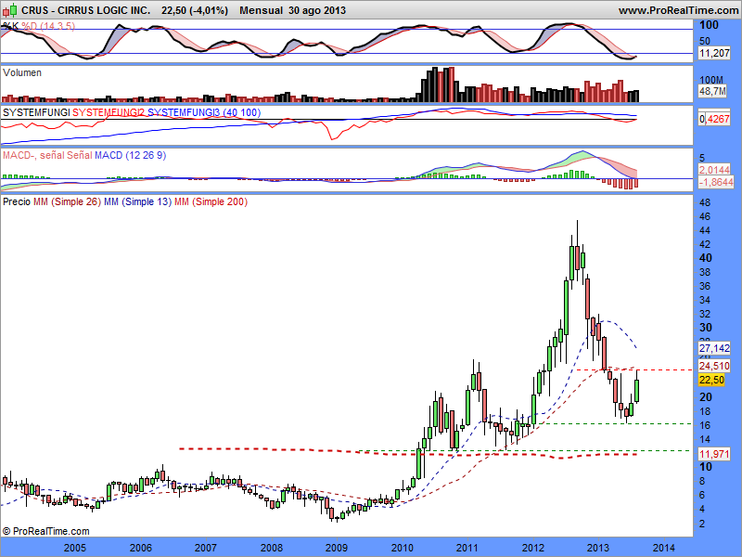
Task: Open the www.ProRealTime.com link
Action: point(679,10)
